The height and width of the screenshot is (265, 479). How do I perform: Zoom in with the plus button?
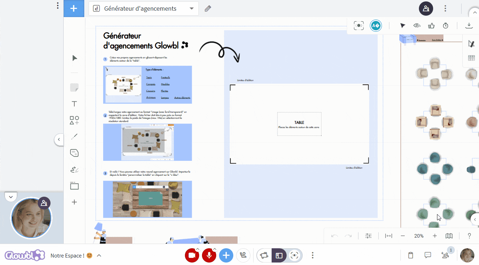[435, 236]
